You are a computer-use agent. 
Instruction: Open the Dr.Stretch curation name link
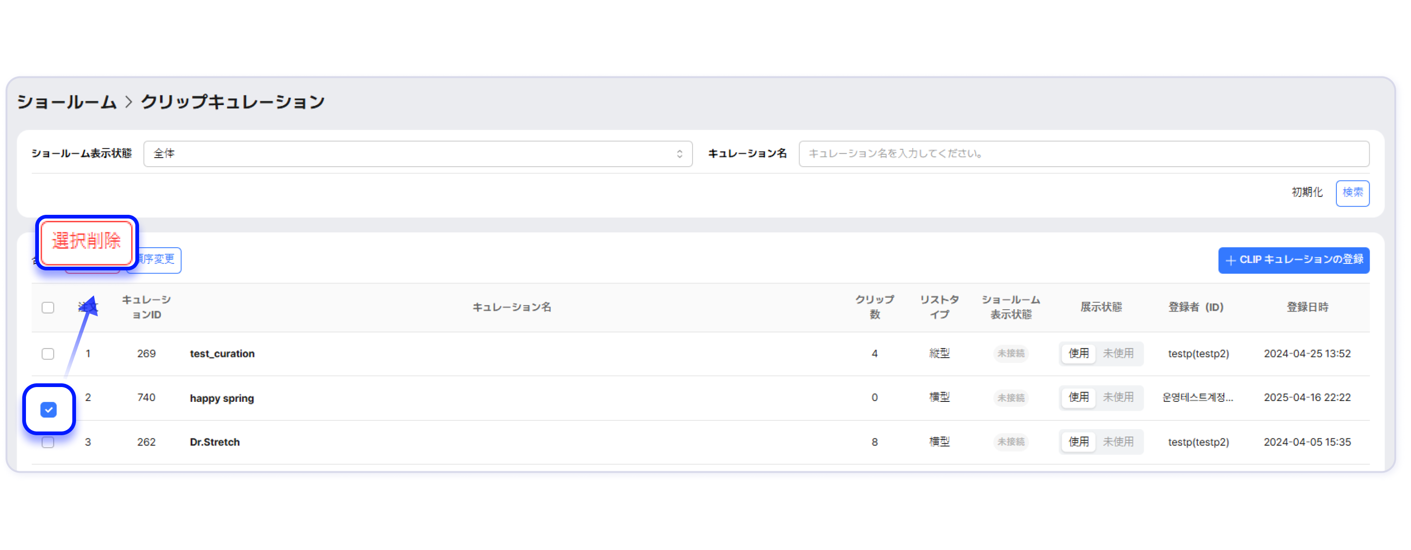(x=215, y=442)
